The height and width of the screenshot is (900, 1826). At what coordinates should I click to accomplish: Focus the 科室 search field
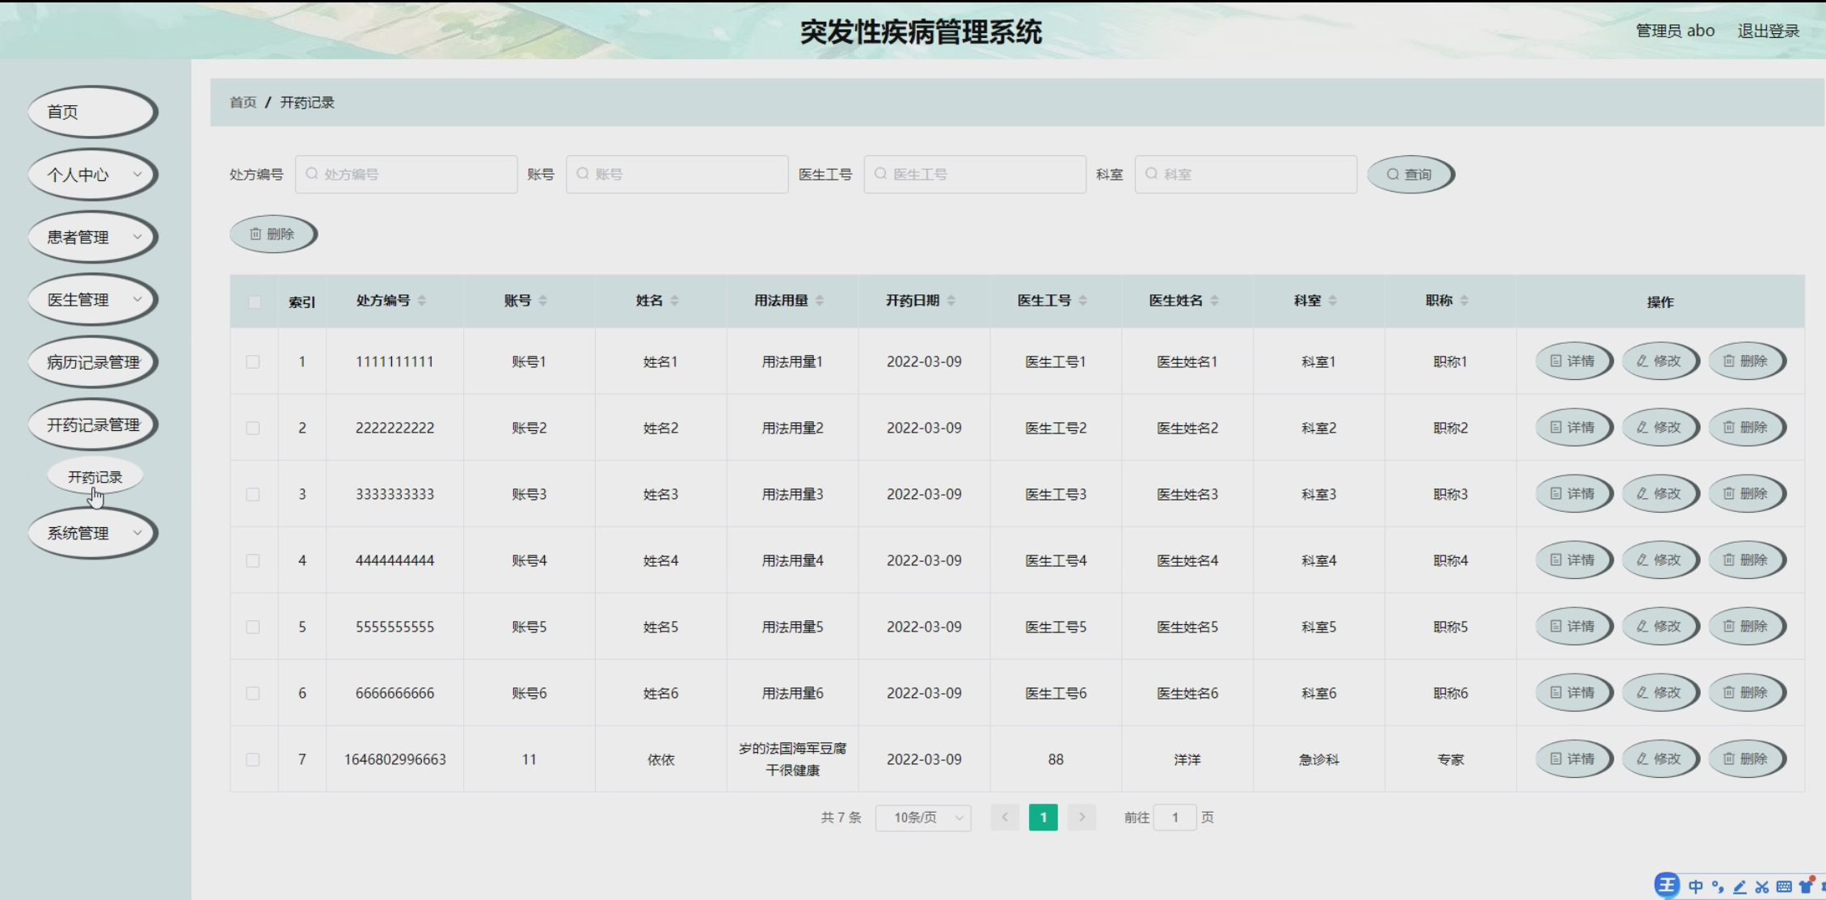(x=1246, y=175)
